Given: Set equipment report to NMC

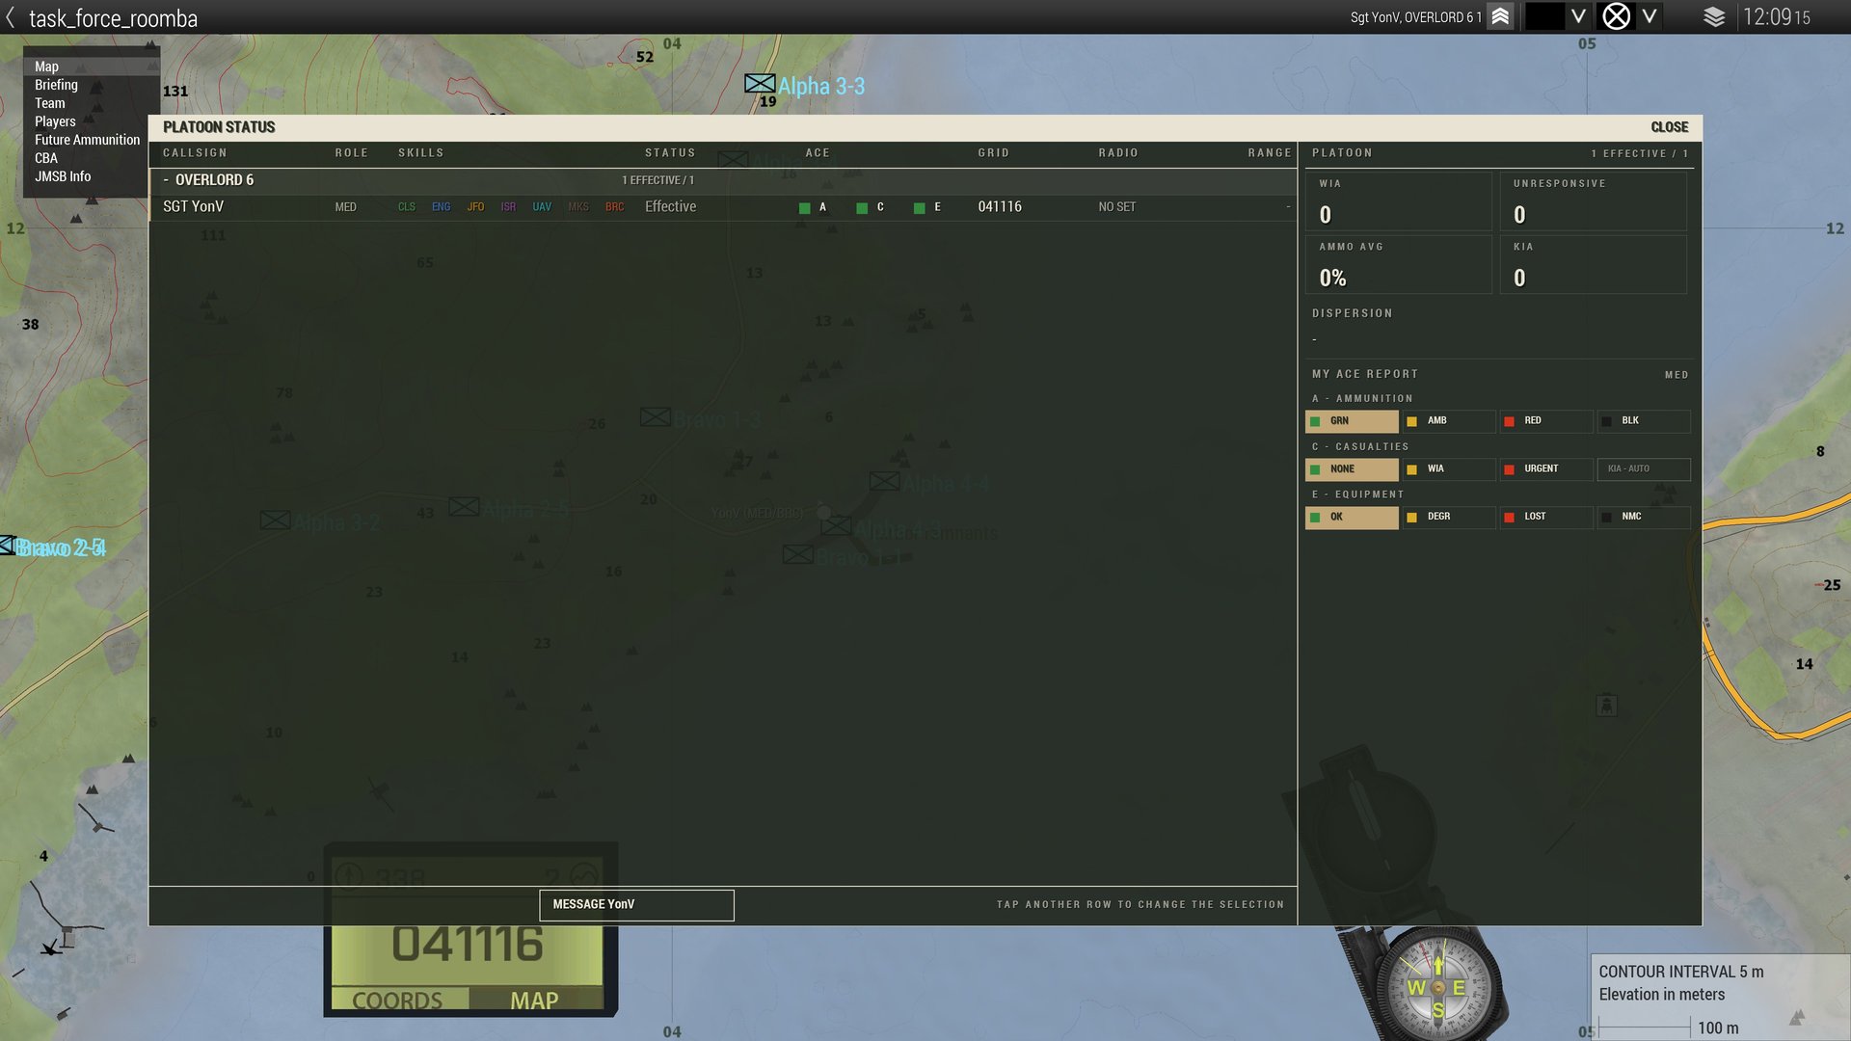Looking at the screenshot, I should (x=1644, y=518).
